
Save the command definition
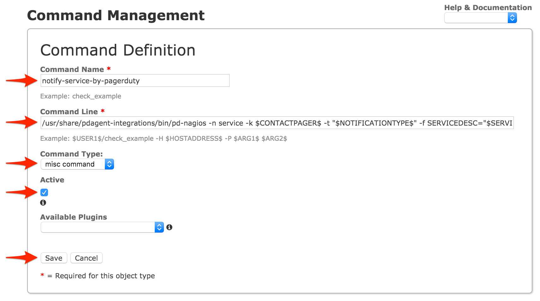click(x=54, y=258)
